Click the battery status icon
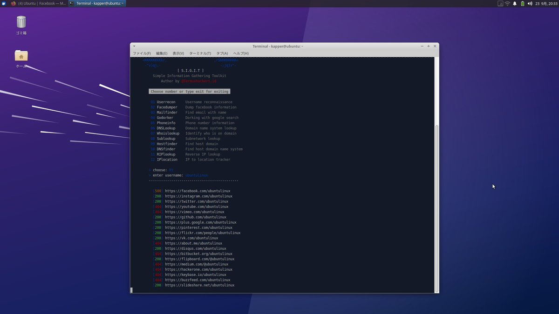 tap(522, 3)
